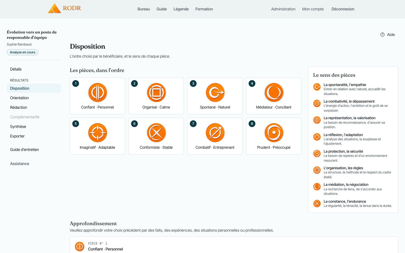Click the number 1 badge on first piece

[x=76, y=83]
